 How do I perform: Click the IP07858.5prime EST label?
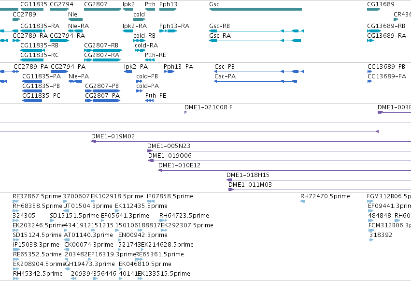[x=170, y=196]
